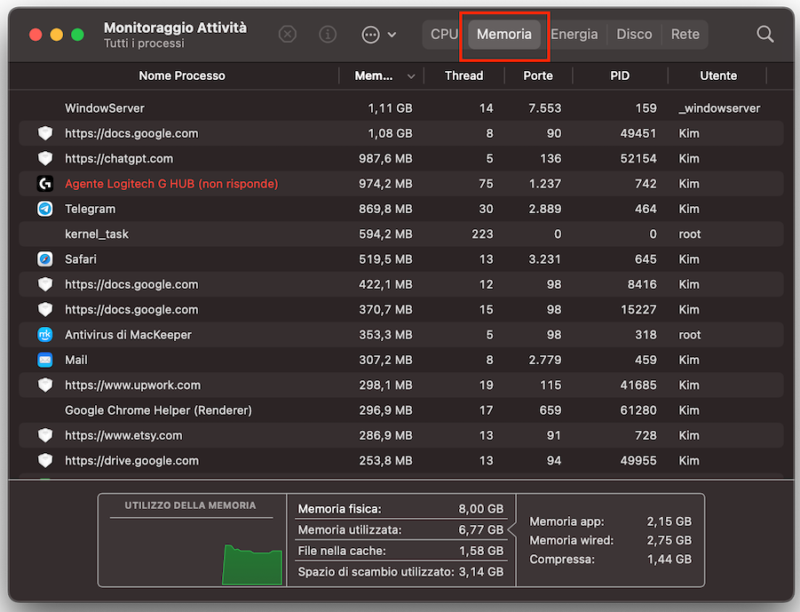Click shield icon beside chatgpt.com
The height and width of the screenshot is (612, 800).
[45, 158]
